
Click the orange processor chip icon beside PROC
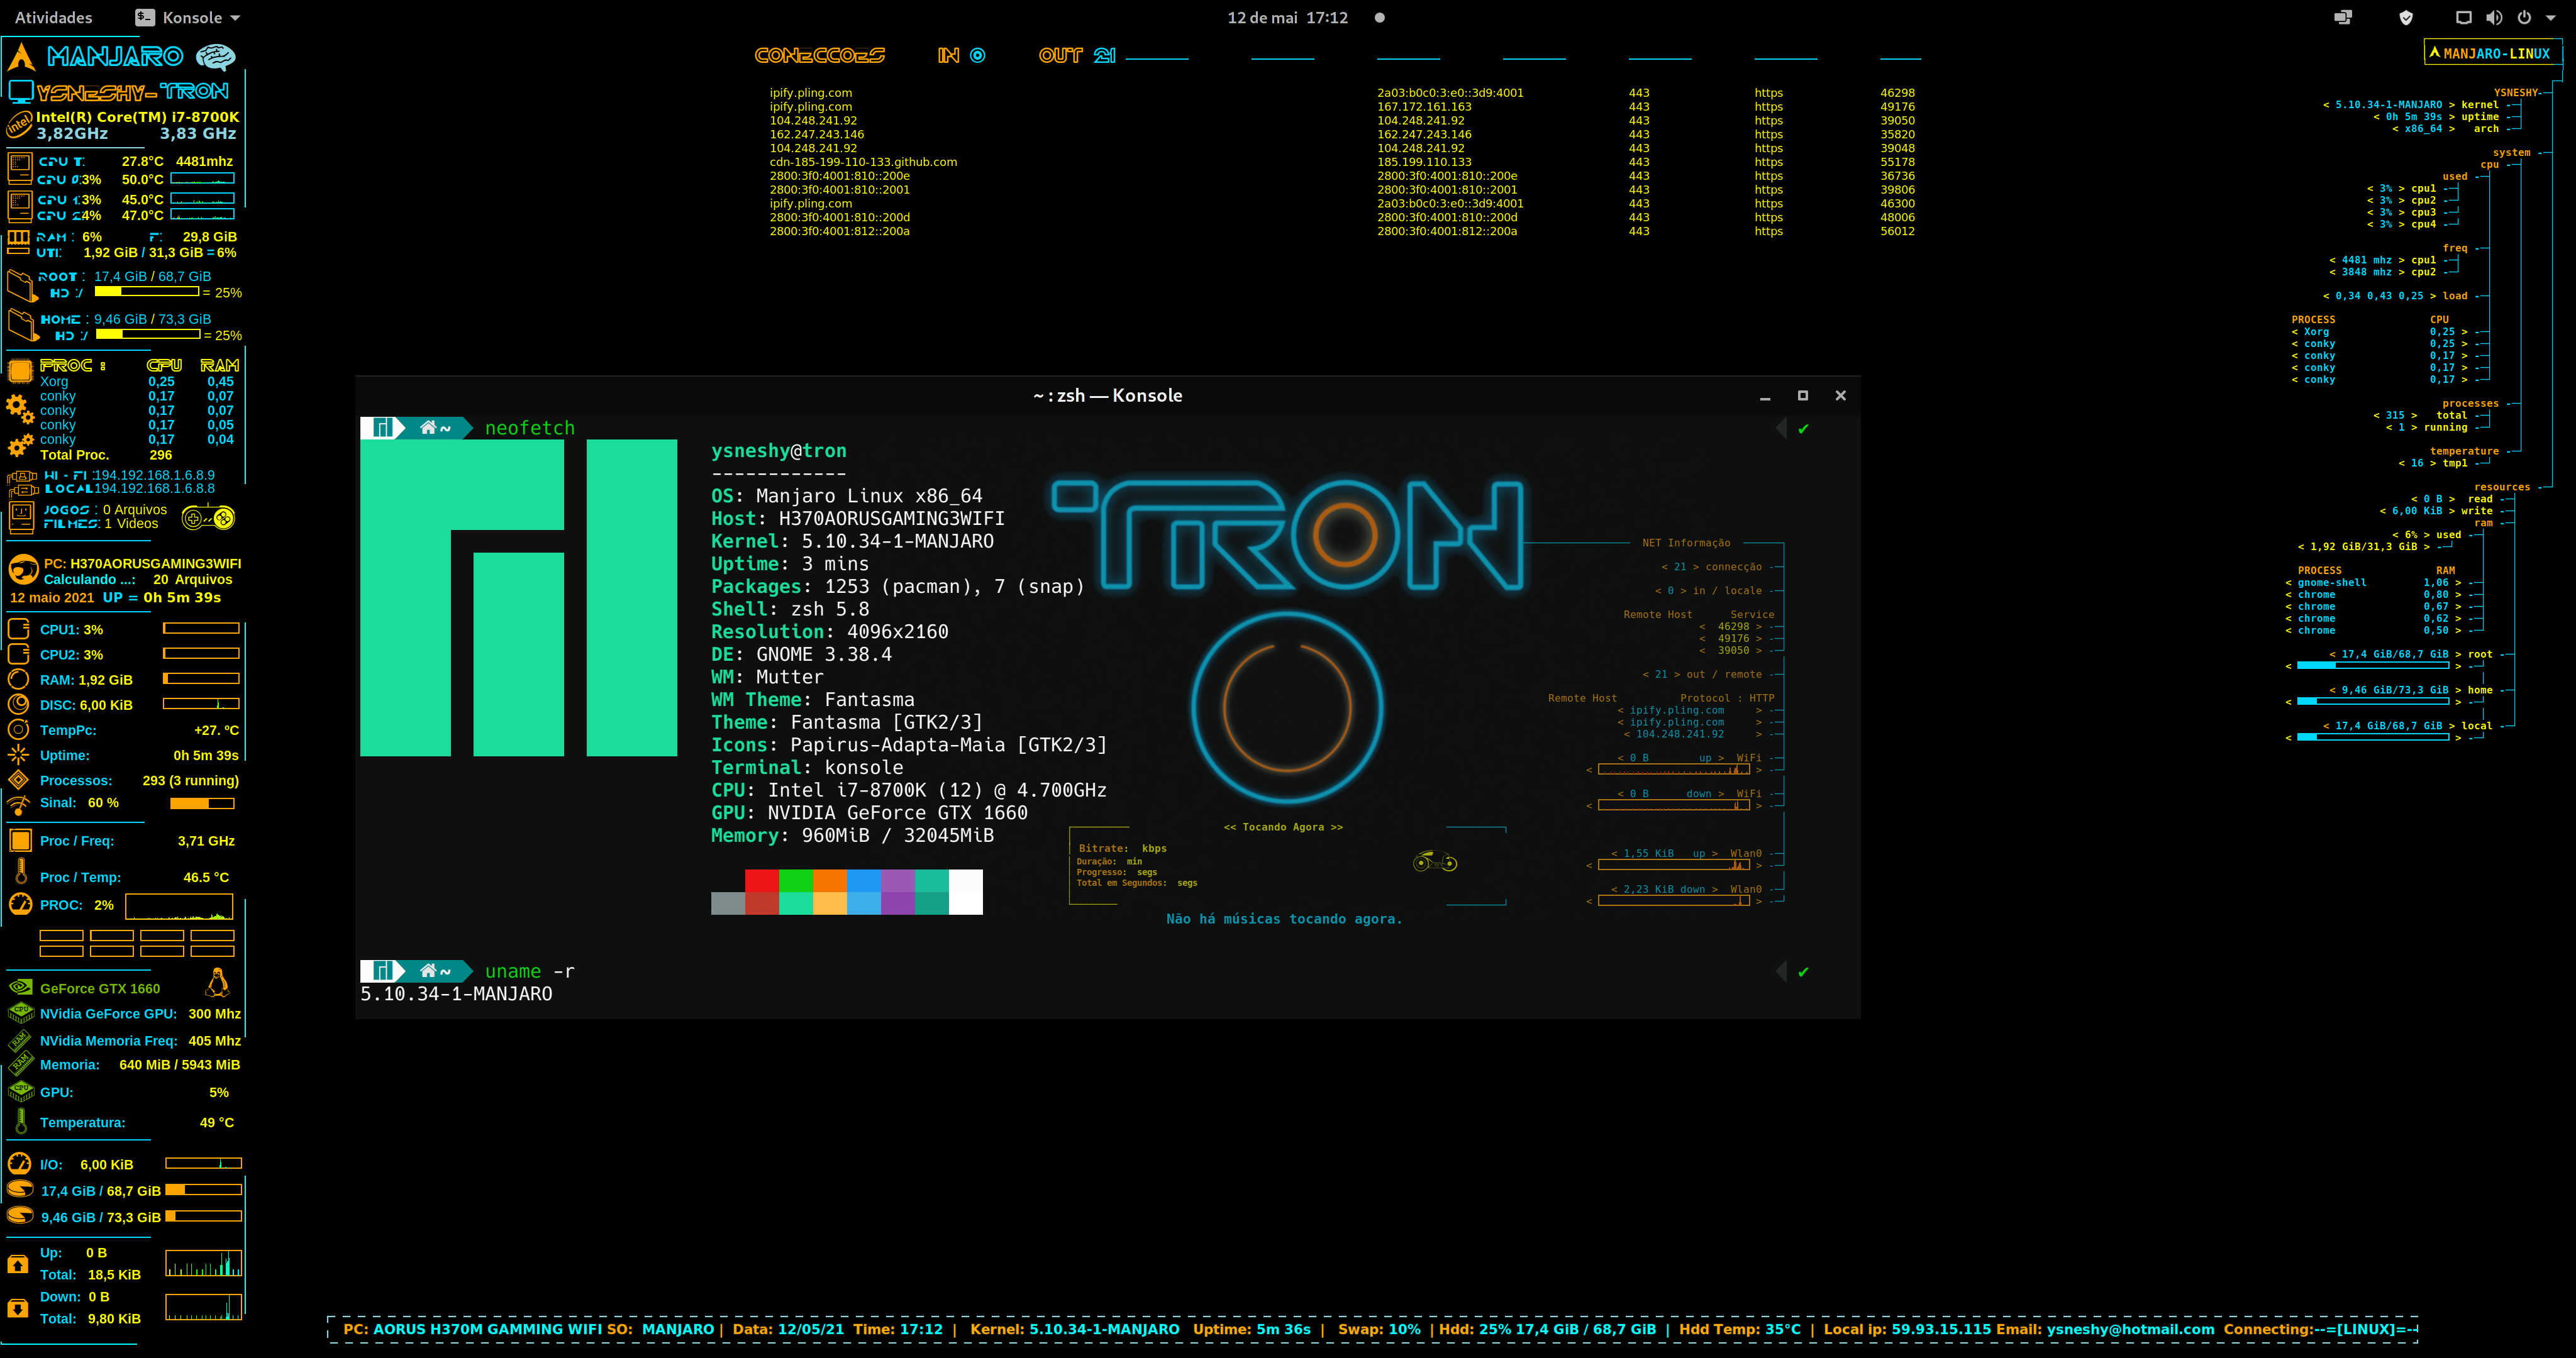click(x=20, y=372)
